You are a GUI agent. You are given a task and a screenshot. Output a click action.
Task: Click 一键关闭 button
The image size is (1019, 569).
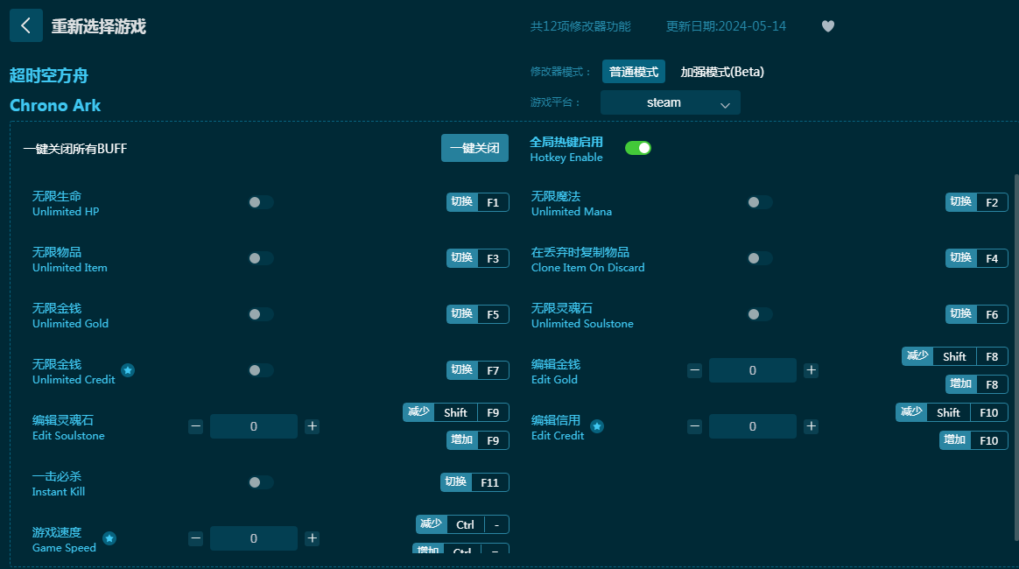475,148
